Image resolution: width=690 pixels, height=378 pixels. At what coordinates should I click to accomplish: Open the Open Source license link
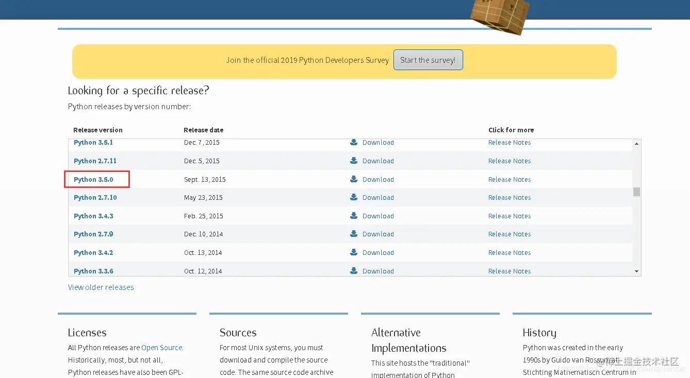(162, 348)
